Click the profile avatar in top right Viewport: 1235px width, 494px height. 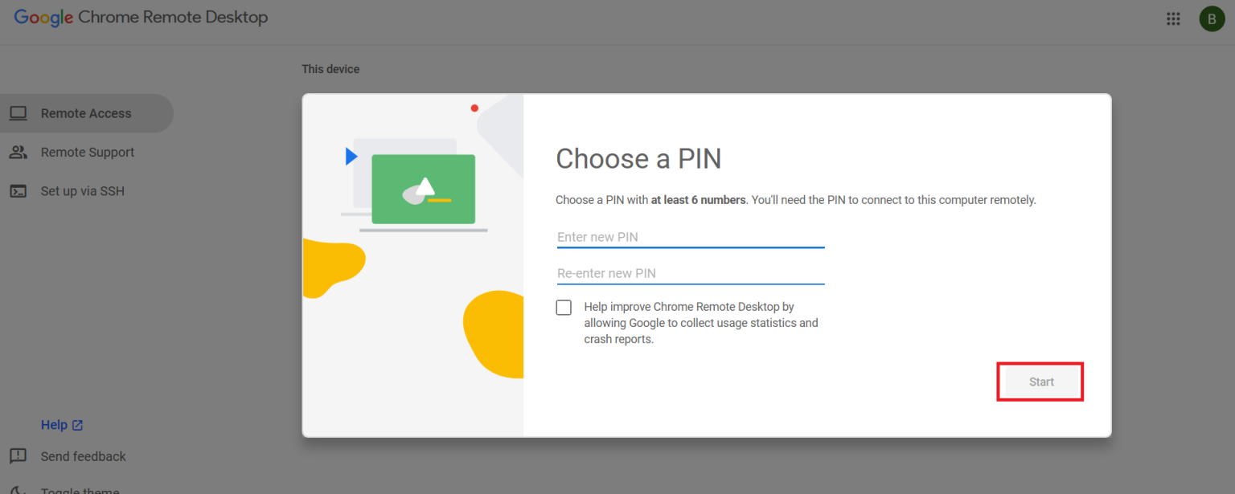point(1212,18)
